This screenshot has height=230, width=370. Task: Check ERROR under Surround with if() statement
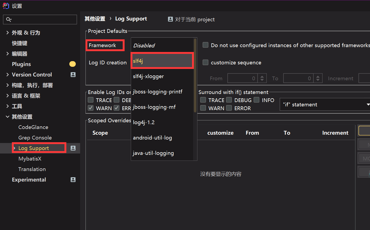229,108
